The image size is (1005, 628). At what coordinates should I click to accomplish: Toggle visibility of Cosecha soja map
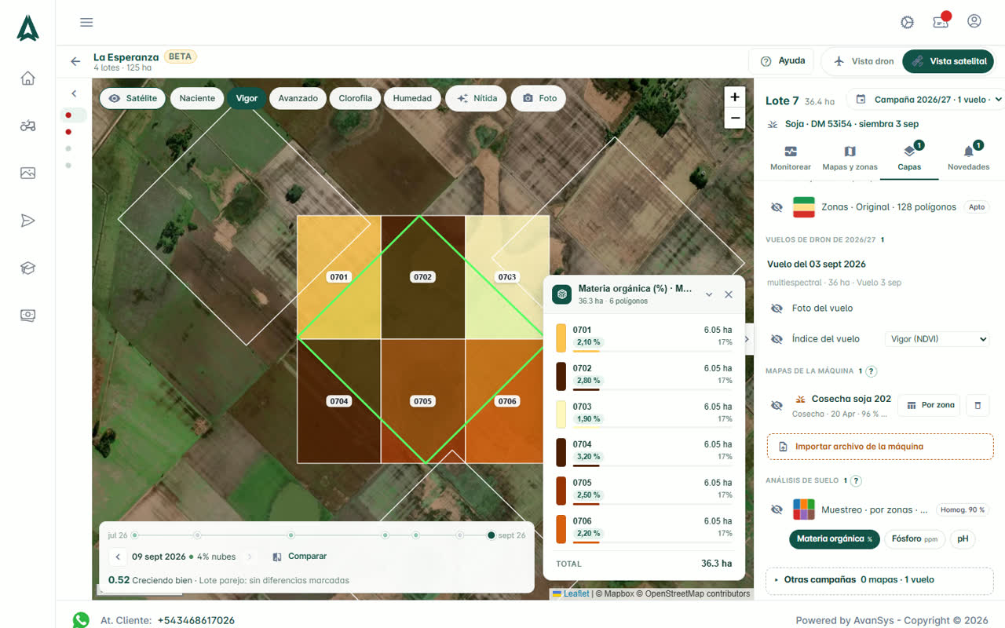[x=777, y=405]
